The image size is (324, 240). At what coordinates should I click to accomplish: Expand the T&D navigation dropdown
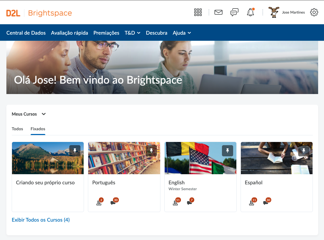coord(132,33)
